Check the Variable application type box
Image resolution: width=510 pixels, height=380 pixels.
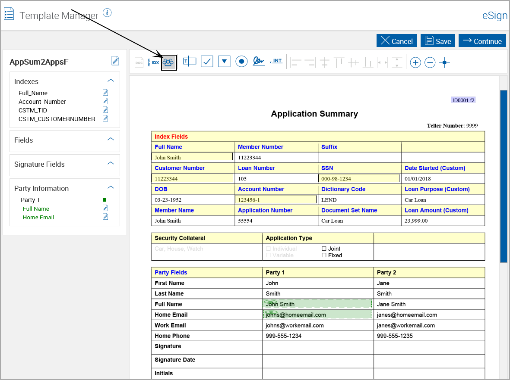pos(268,255)
